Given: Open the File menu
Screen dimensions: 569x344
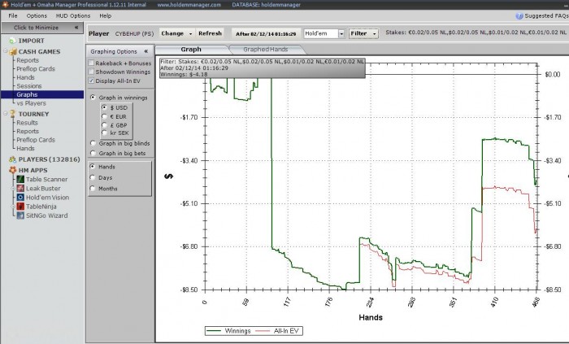Looking at the screenshot, I should [x=13, y=16].
